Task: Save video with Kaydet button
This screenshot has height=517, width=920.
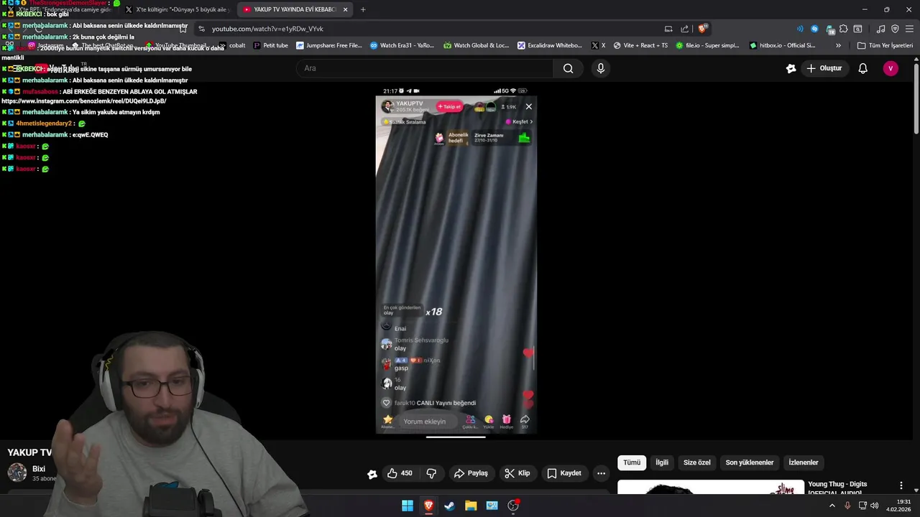Action: (x=564, y=473)
